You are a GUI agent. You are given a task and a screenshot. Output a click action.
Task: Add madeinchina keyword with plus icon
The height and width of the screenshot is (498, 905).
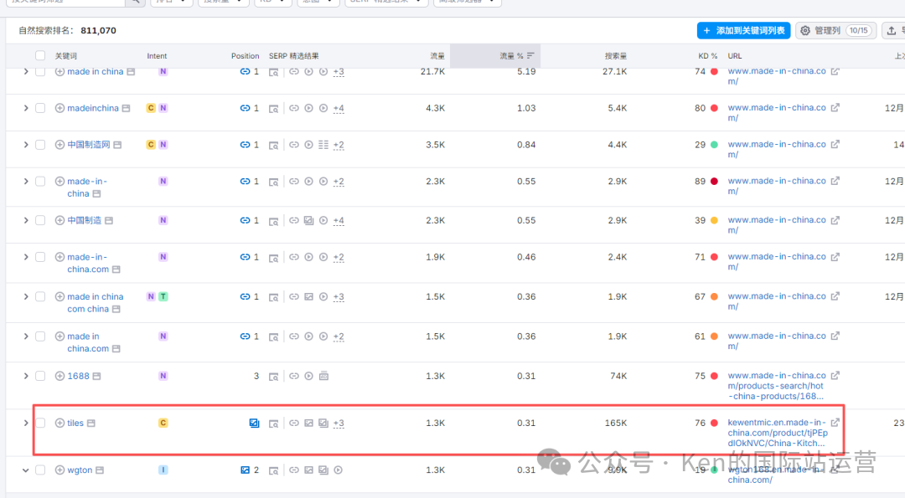pos(59,108)
